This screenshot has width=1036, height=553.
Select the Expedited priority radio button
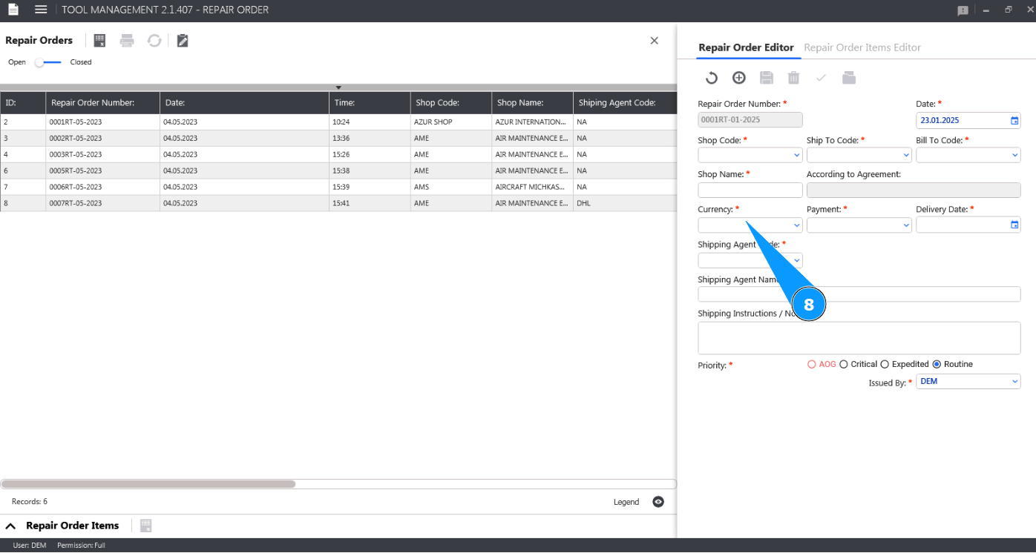point(885,365)
